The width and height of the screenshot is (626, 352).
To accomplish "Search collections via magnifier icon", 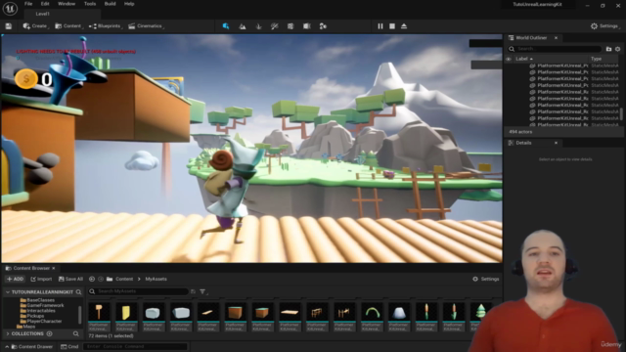I will click(76, 333).
